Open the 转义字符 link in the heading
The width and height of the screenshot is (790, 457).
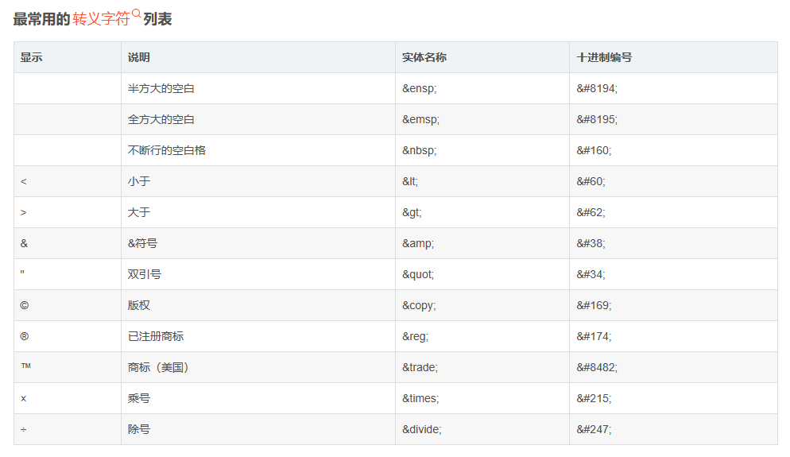pos(101,19)
